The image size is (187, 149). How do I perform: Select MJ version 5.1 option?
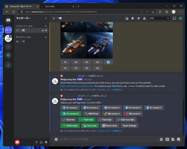[71, 114]
